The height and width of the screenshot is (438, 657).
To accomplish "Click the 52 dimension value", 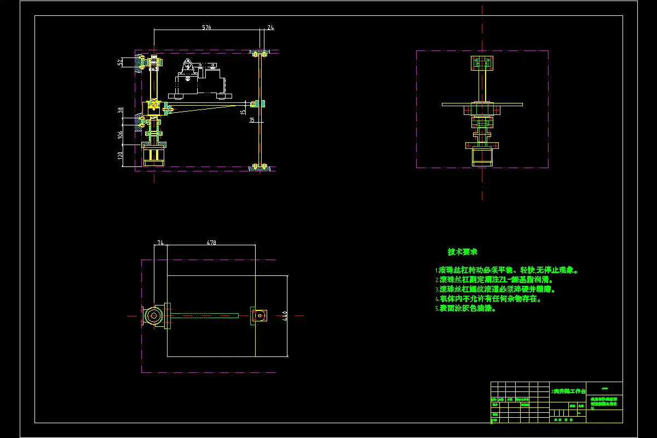I will 121,62.
